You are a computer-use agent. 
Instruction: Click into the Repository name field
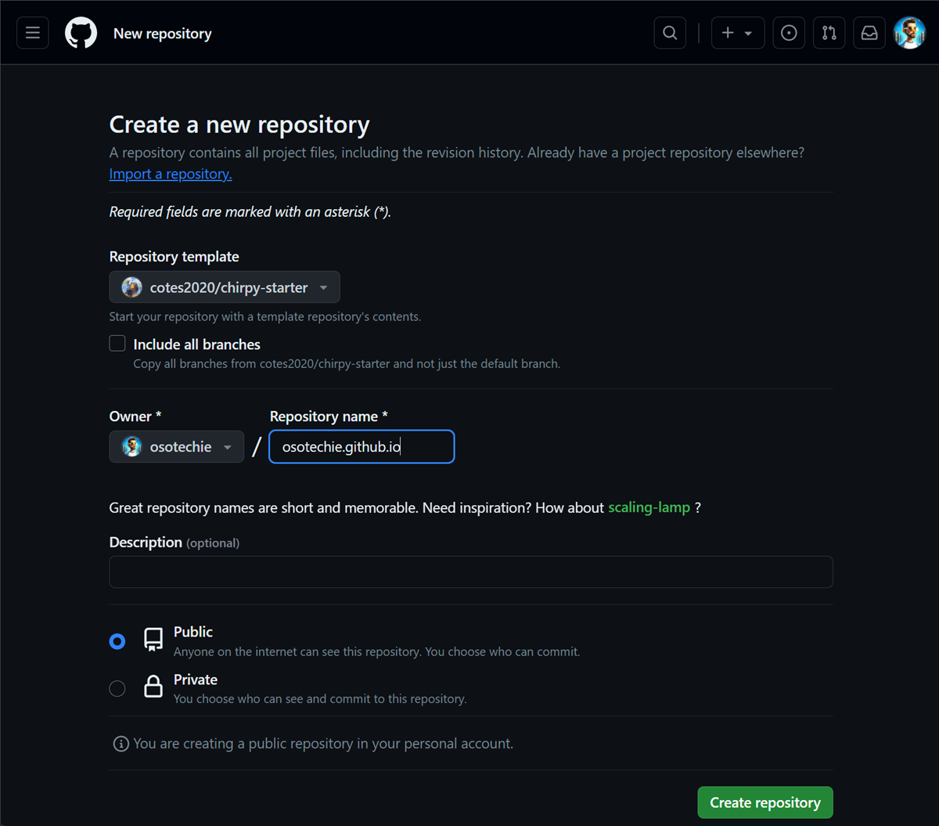click(x=362, y=447)
